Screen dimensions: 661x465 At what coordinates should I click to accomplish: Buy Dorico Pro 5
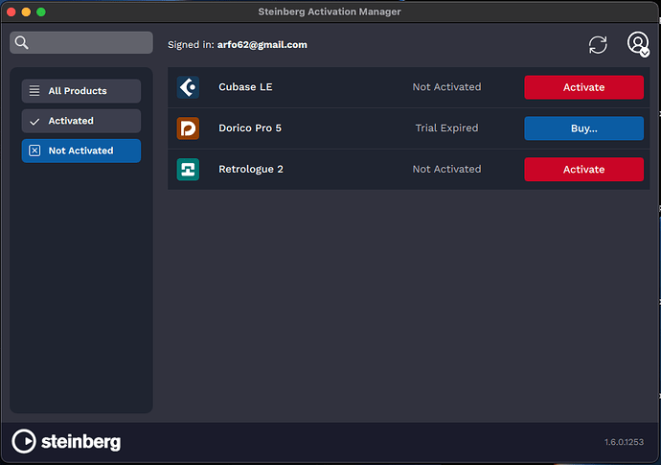pyautogui.click(x=583, y=128)
